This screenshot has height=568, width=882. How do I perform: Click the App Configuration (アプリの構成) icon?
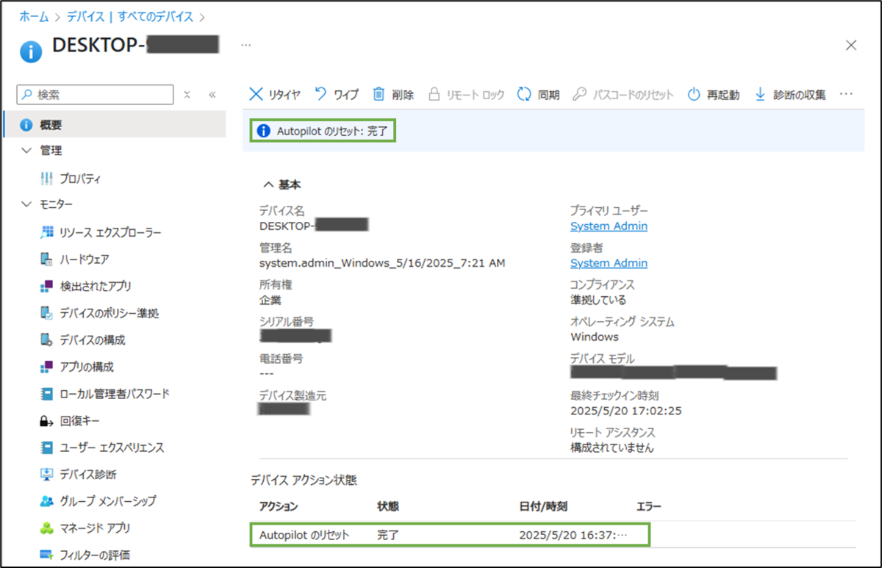pos(46,367)
